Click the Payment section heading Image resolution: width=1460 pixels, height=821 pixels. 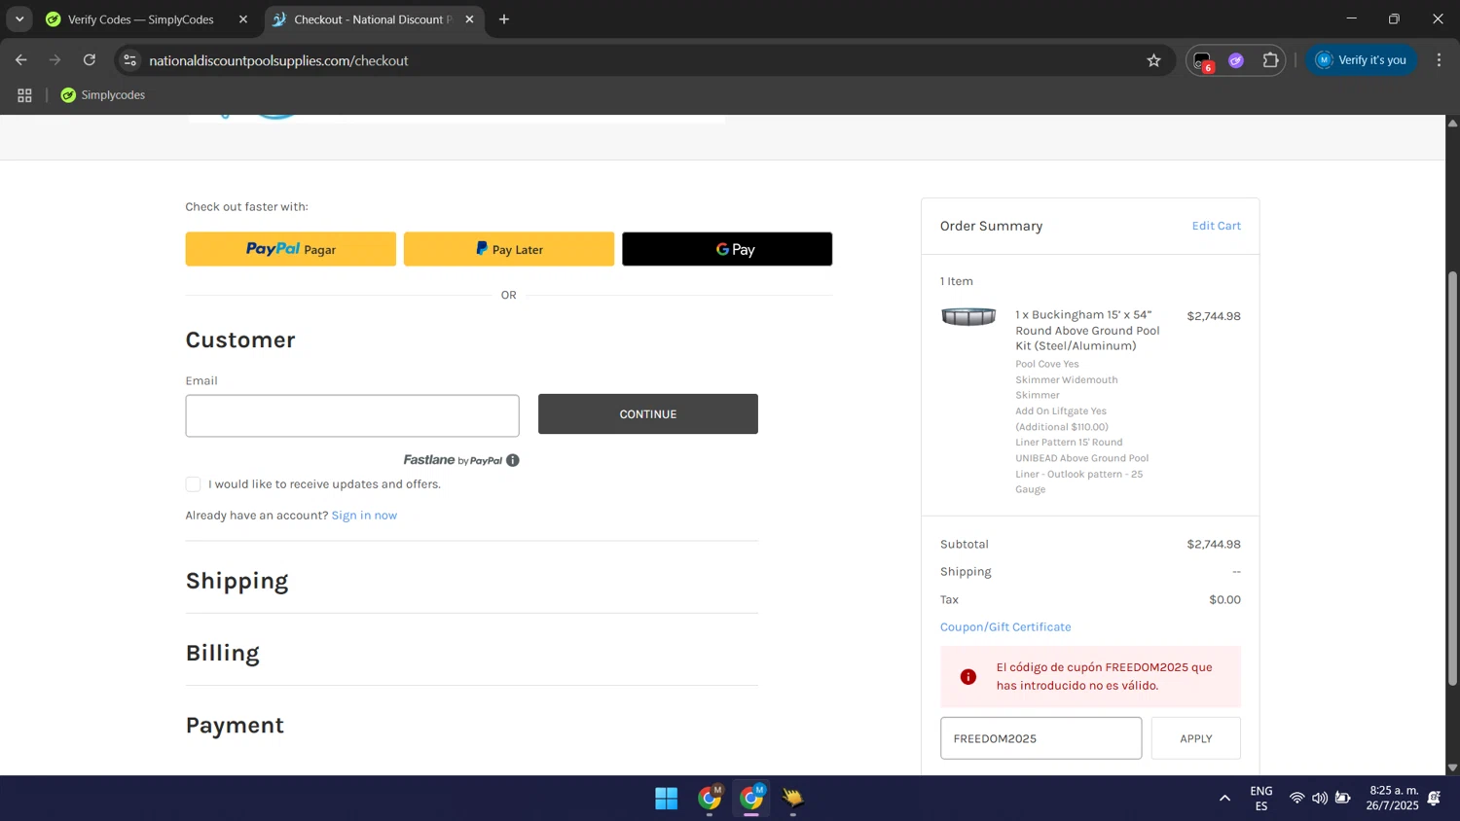coord(235,726)
